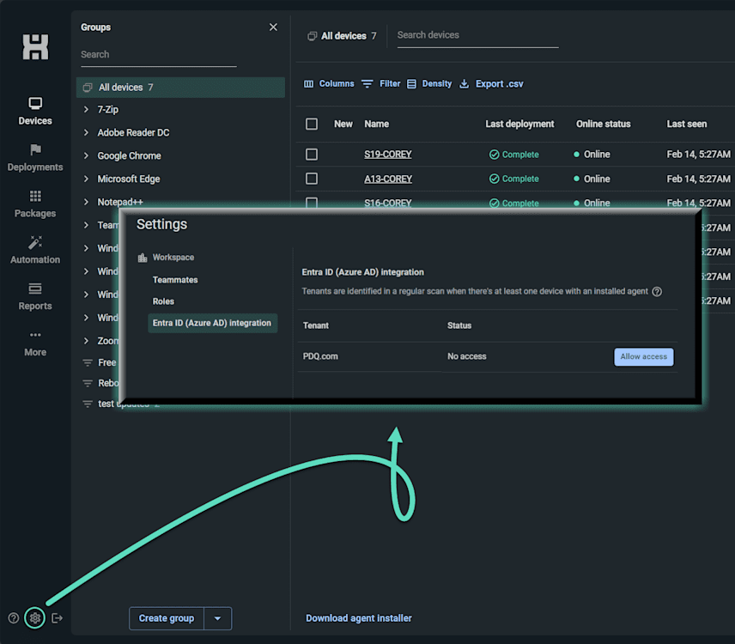
Task: Click Allow access for PDQ.com tenant
Action: click(x=644, y=356)
